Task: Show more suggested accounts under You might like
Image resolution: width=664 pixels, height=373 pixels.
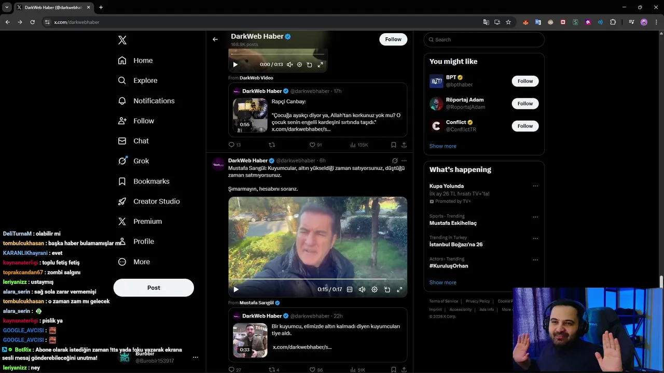Action: pyautogui.click(x=443, y=146)
